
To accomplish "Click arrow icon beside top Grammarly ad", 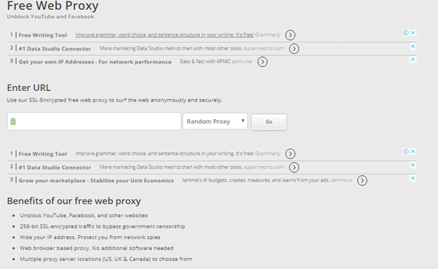I will click(x=290, y=35).
